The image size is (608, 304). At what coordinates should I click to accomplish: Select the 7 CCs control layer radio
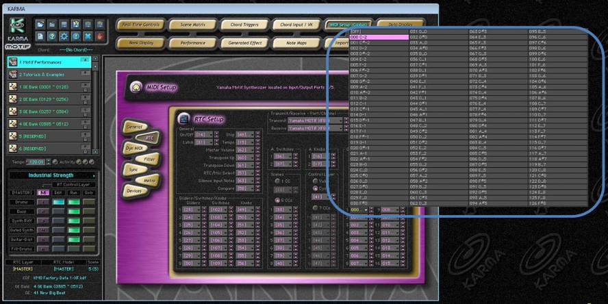(315, 208)
